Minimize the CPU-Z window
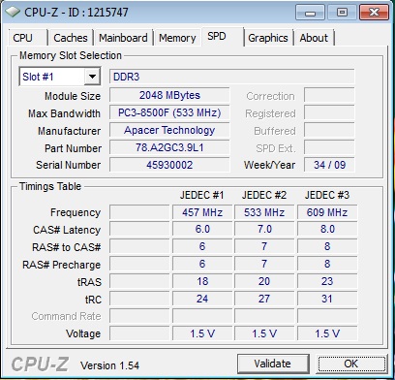This screenshot has height=380, width=395. [x=311, y=13]
